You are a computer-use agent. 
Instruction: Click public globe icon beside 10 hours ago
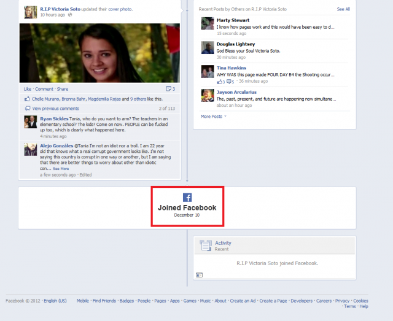point(70,15)
